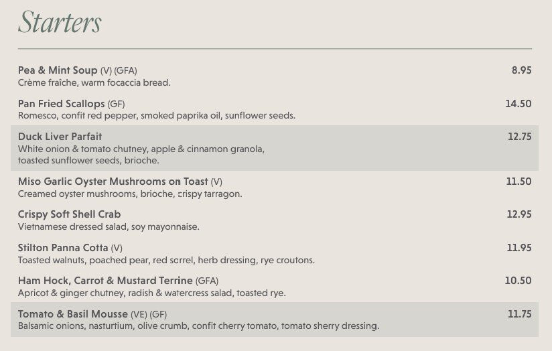Click the 8.95 price for soup
This screenshot has width=552, height=351.
pyautogui.click(x=521, y=70)
